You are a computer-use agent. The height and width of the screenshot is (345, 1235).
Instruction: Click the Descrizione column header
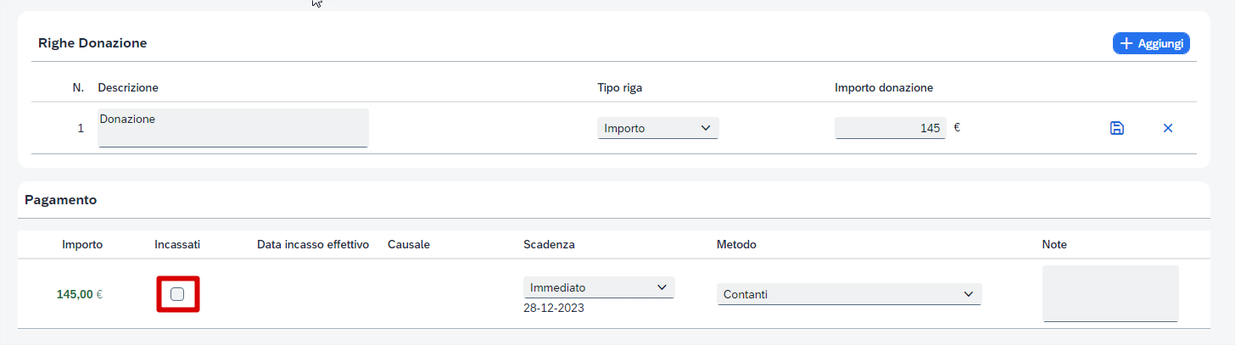tap(128, 87)
